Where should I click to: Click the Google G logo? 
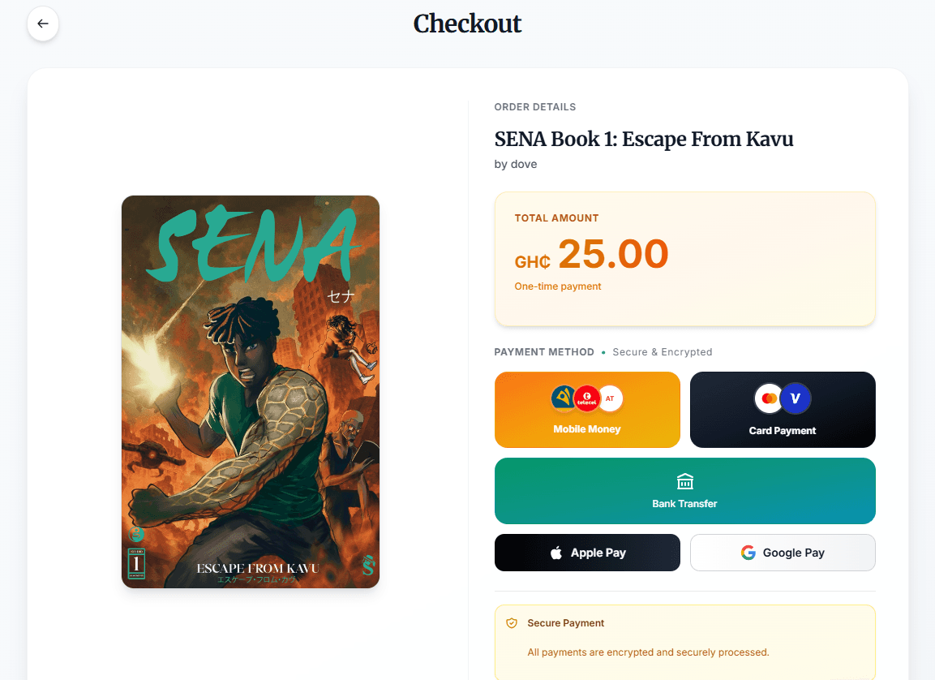tap(748, 553)
